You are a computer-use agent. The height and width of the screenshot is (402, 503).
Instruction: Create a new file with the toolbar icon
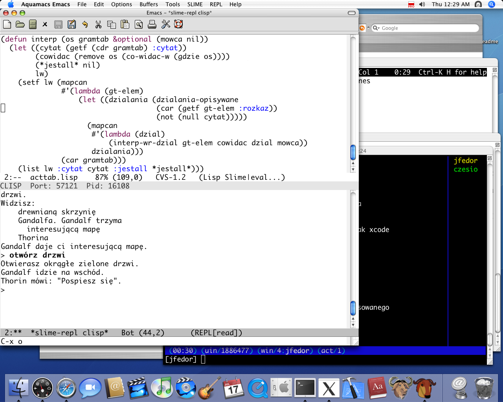point(7,24)
